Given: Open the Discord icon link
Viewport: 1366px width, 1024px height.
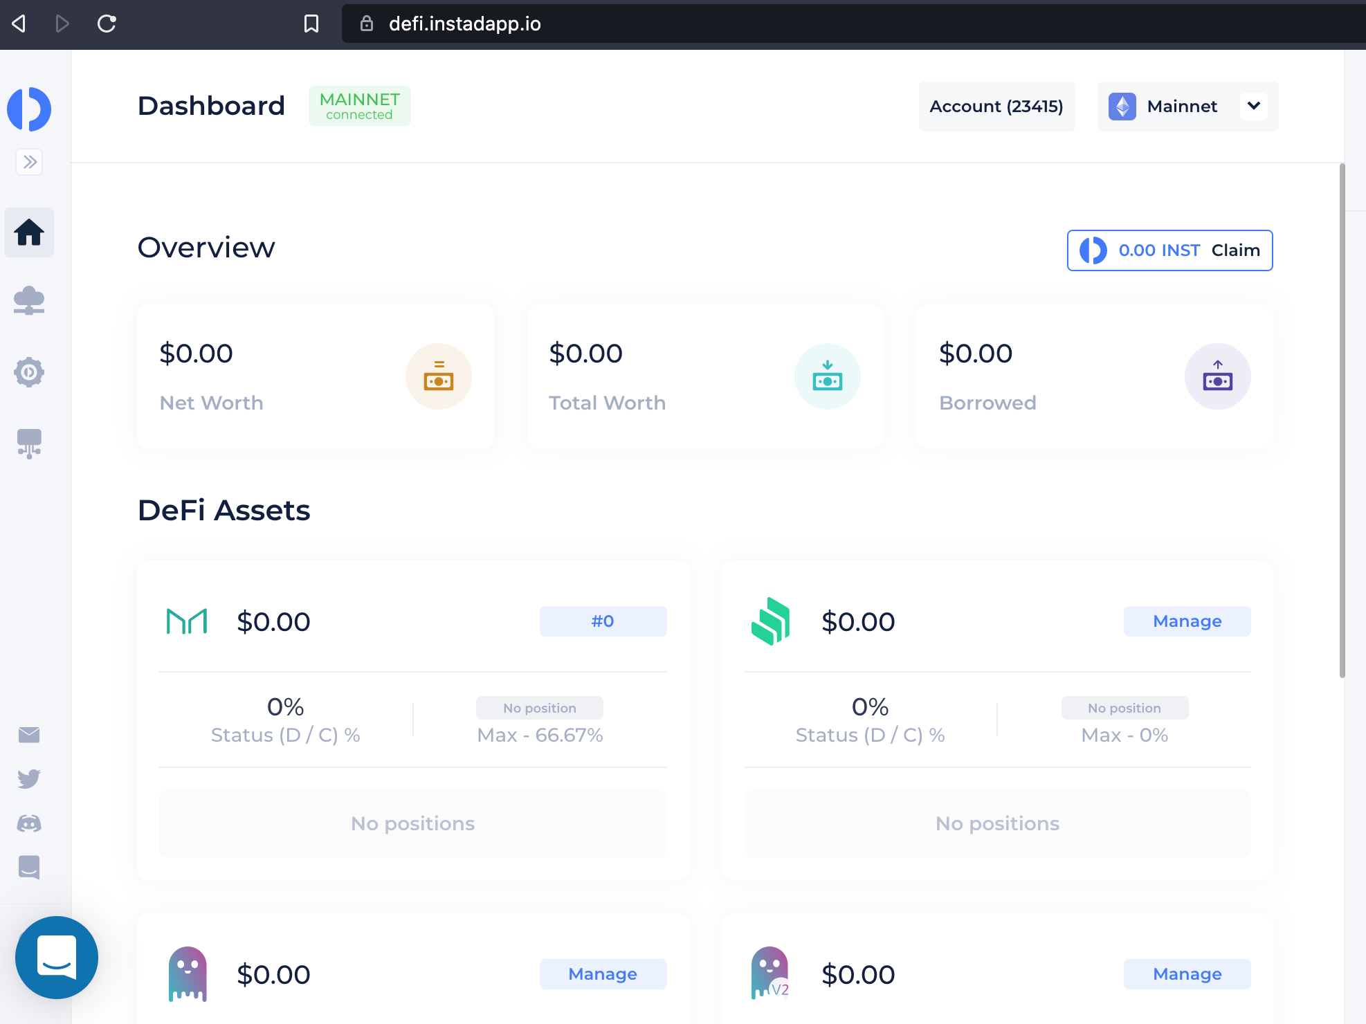Looking at the screenshot, I should pos(29,823).
